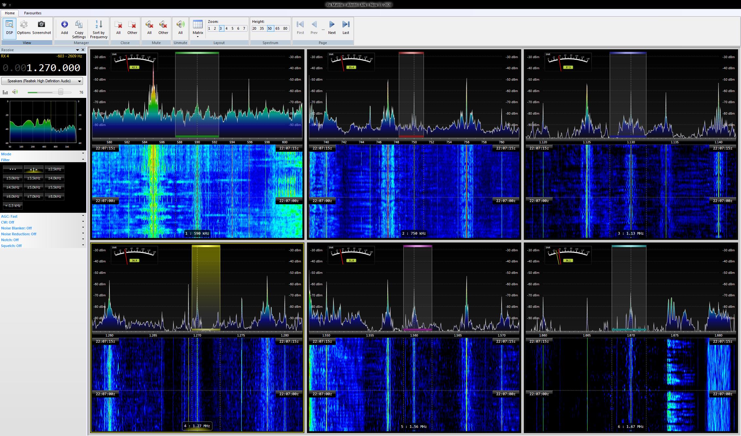Choose the ±4.0kHz filter button
The height and width of the screenshot is (436, 741).
click(x=55, y=178)
